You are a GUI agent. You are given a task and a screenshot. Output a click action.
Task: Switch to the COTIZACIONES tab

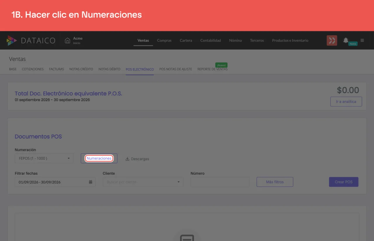[33, 69]
